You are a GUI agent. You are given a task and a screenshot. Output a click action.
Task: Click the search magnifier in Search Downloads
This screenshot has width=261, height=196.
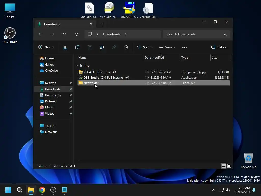(225, 34)
